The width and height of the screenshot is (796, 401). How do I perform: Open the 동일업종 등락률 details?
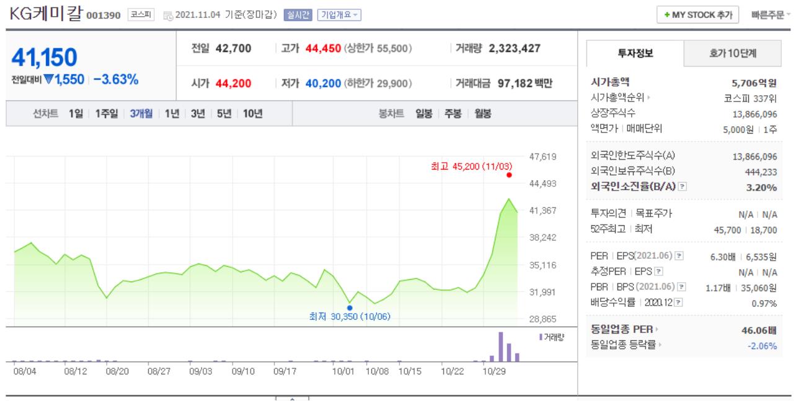(x=626, y=345)
